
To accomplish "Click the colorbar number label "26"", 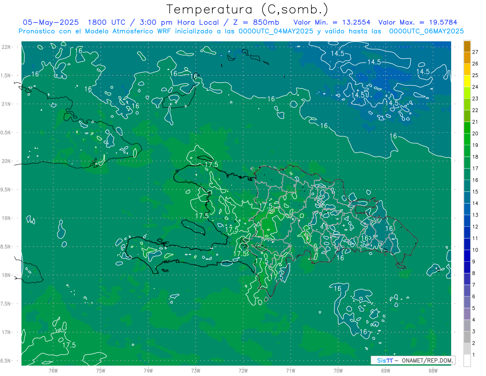I will pyautogui.click(x=475, y=64).
